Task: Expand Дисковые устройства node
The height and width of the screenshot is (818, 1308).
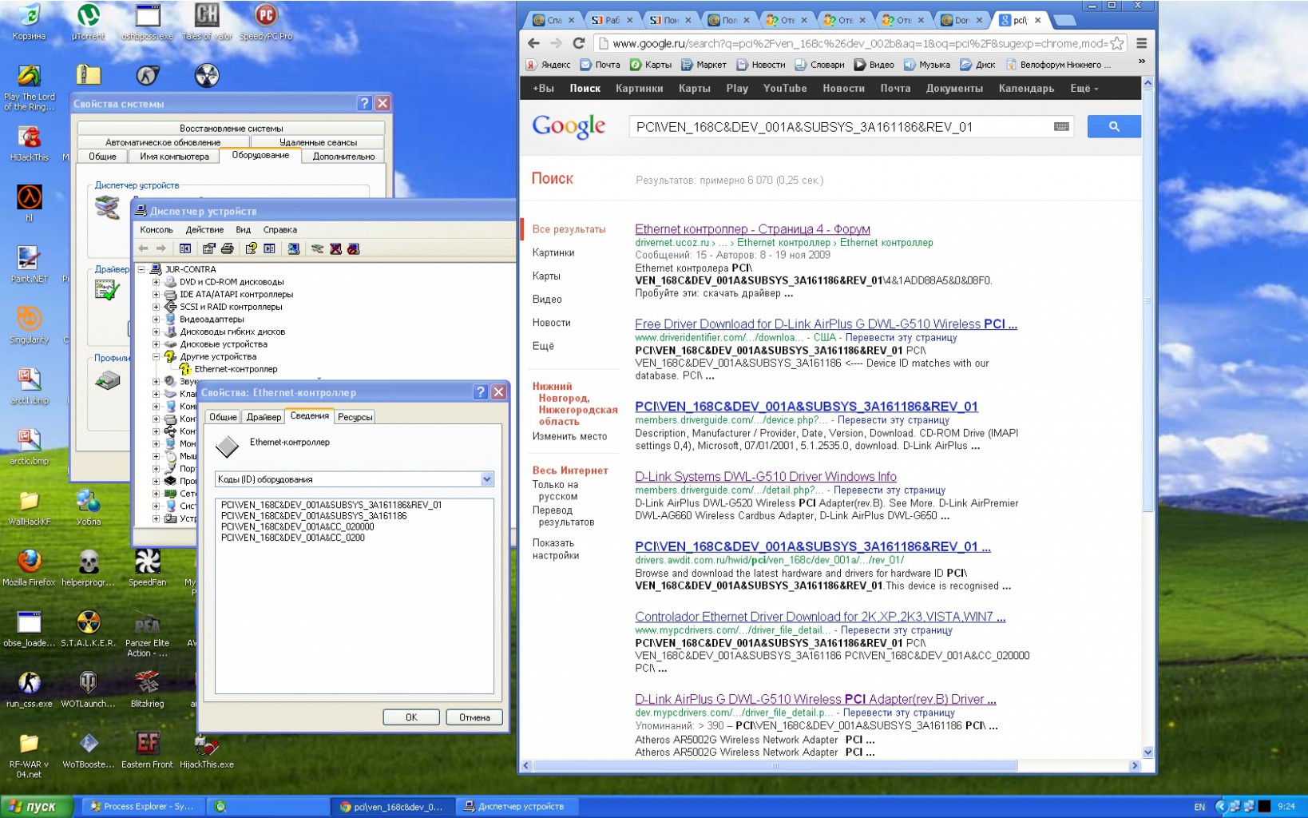Action: [x=157, y=344]
